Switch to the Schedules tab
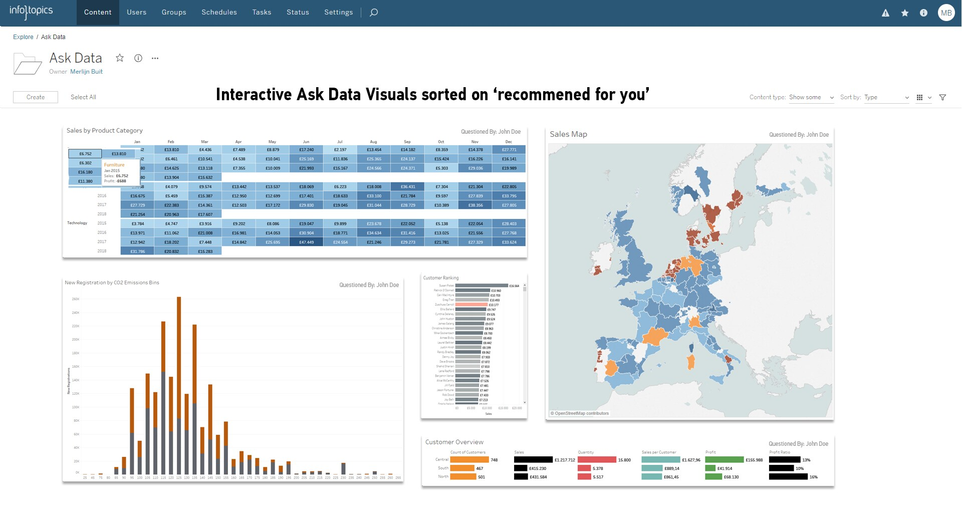This screenshot has width=962, height=511. tap(219, 13)
